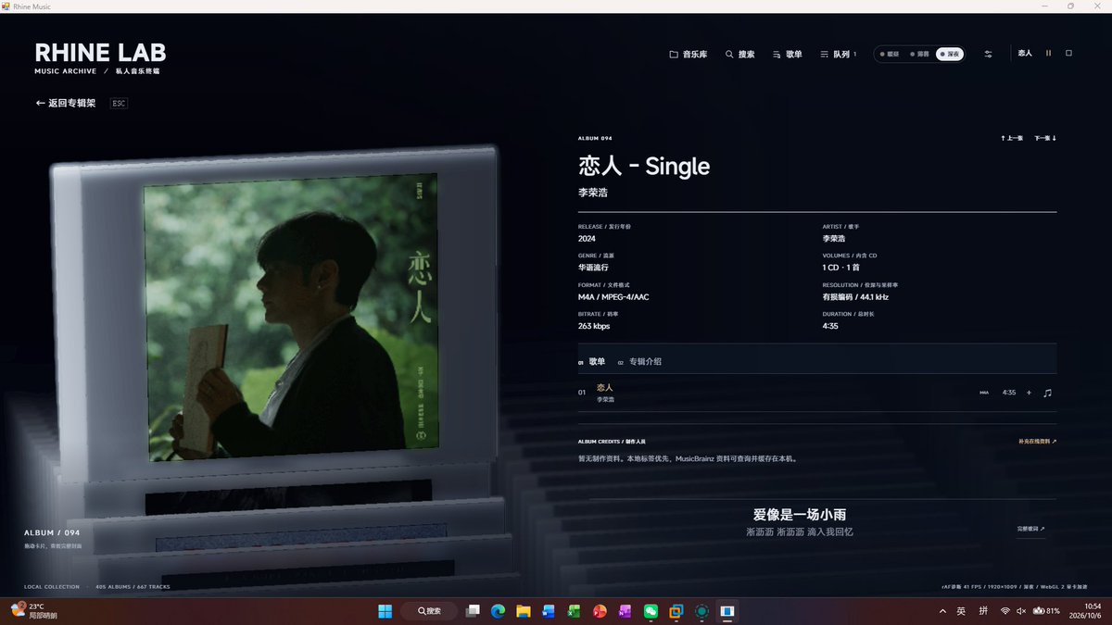Show hidden tray icons chevron
The width and height of the screenshot is (1112, 625).
click(942, 611)
